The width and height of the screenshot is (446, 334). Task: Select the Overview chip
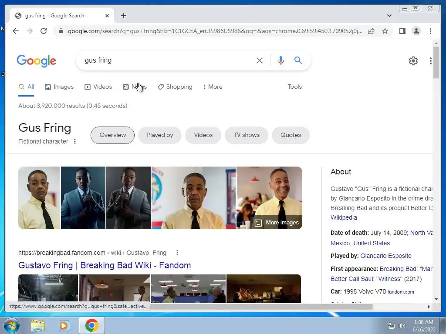pos(112,135)
